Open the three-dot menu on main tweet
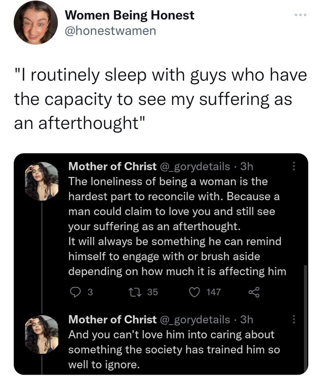The height and width of the screenshot is (384, 322). pos(301,15)
